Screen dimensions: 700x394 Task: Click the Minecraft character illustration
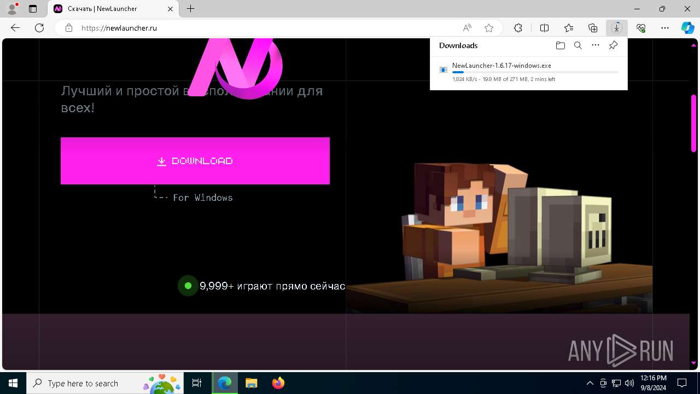click(x=499, y=238)
